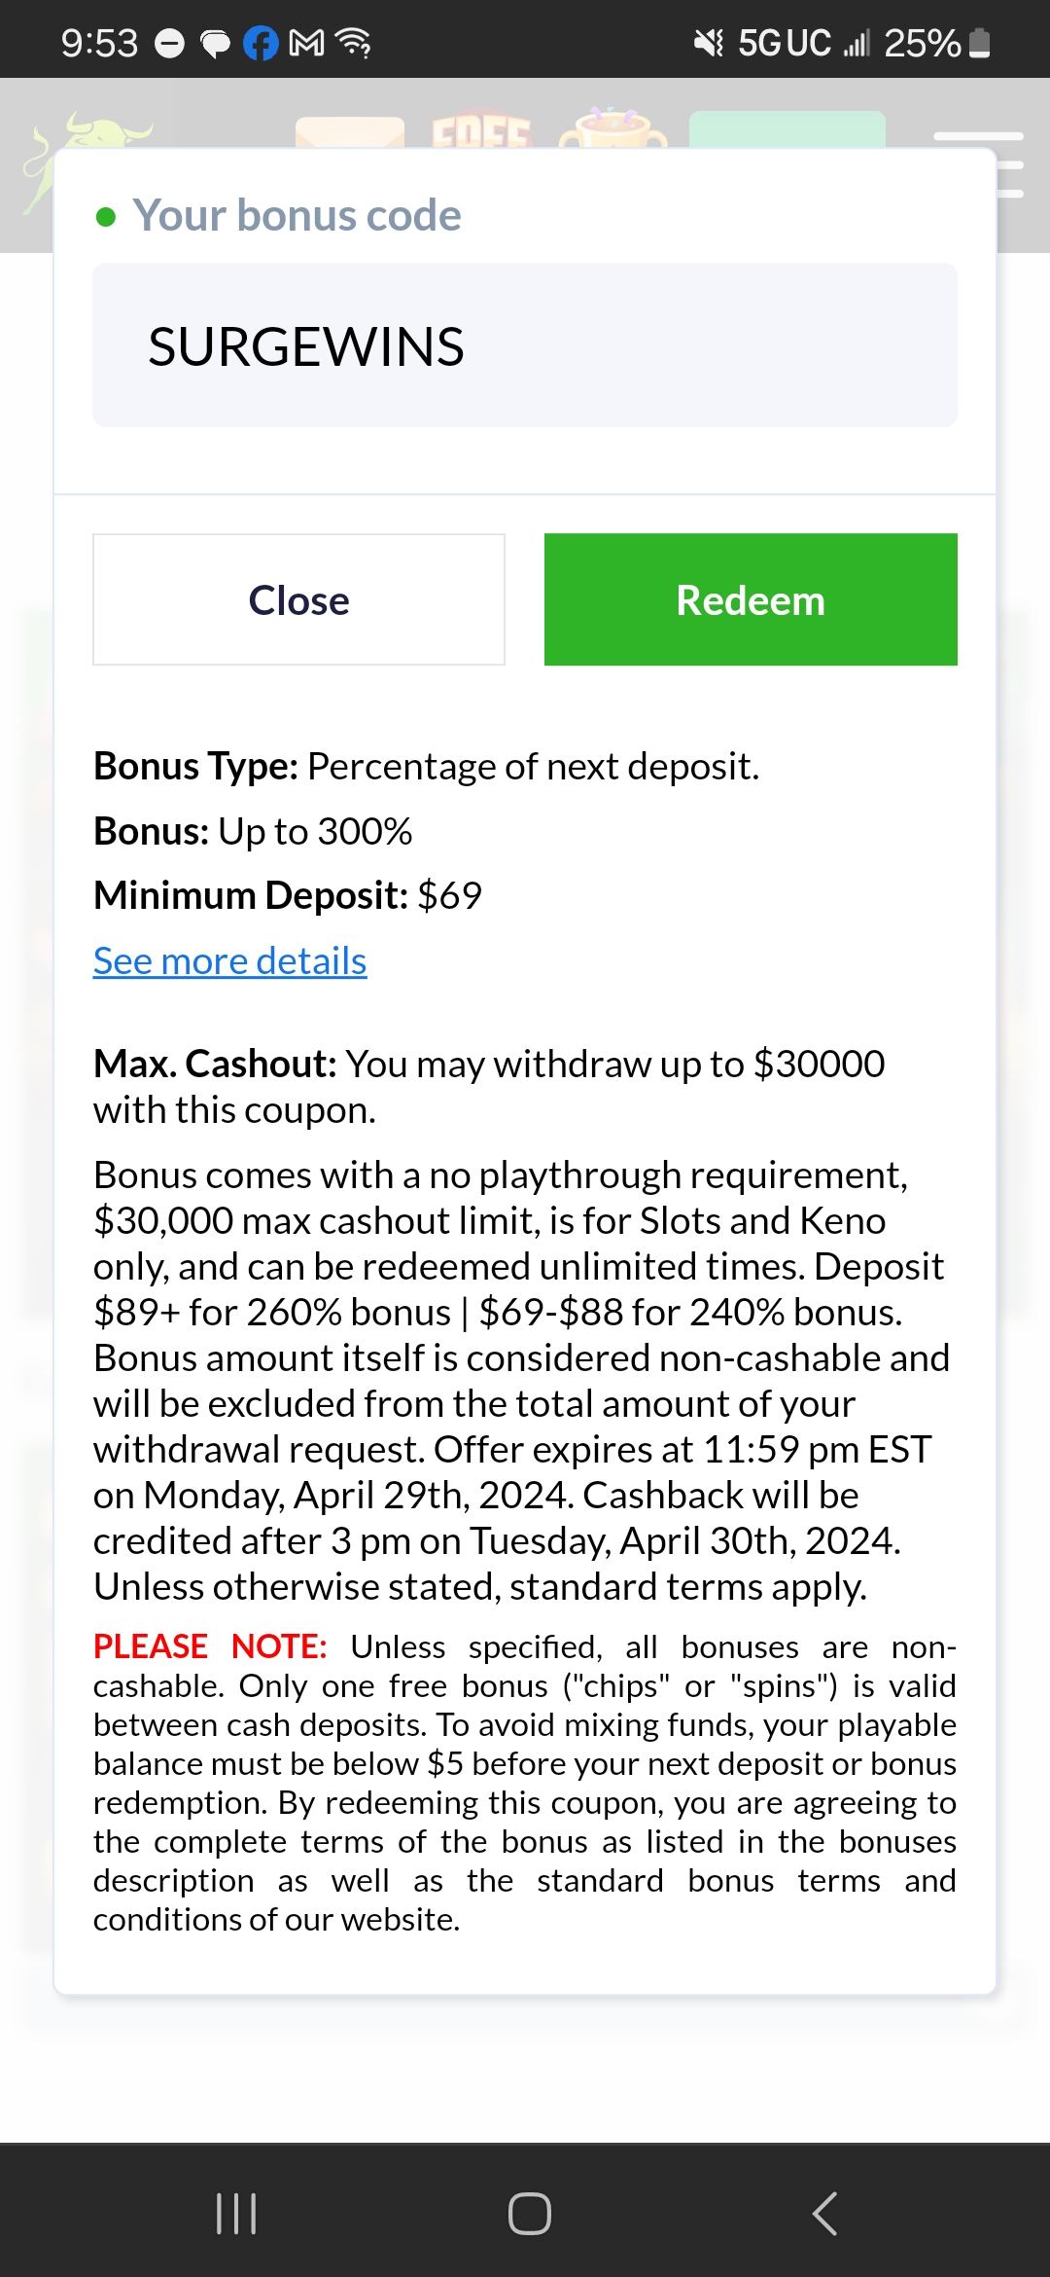Close the bonus code dialog
The width and height of the screenshot is (1050, 2277).
(298, 599)
